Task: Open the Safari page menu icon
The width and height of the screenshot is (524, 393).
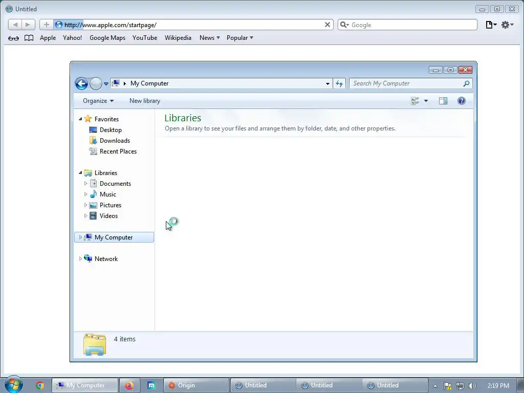Action: (491, 25)
